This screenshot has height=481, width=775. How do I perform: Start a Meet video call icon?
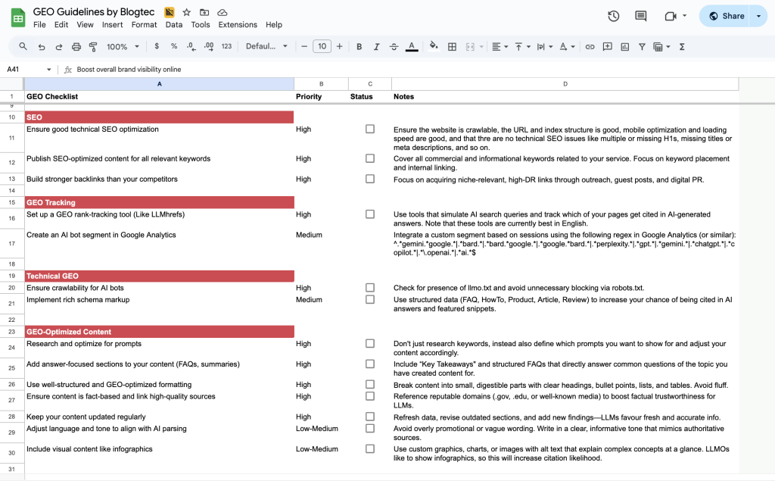(671, 16)
